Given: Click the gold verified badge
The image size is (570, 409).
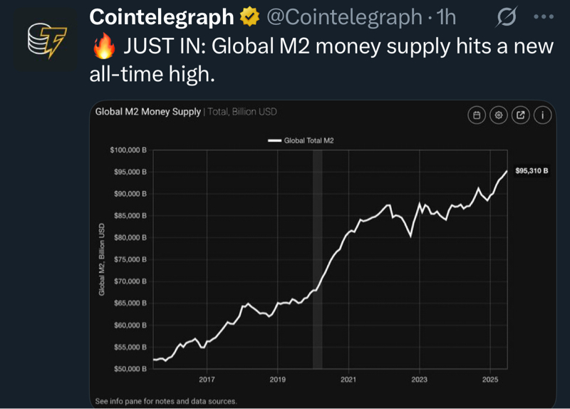Looking at the screenshot, I should 249,16.
